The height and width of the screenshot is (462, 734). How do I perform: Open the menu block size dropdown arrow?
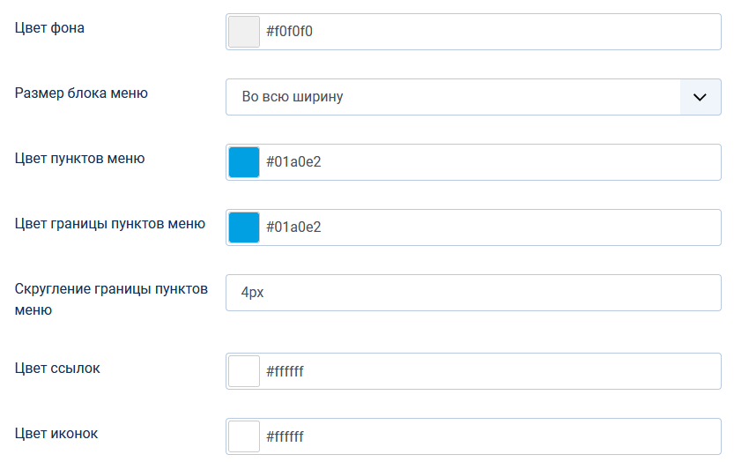click(x=701, y=97)
